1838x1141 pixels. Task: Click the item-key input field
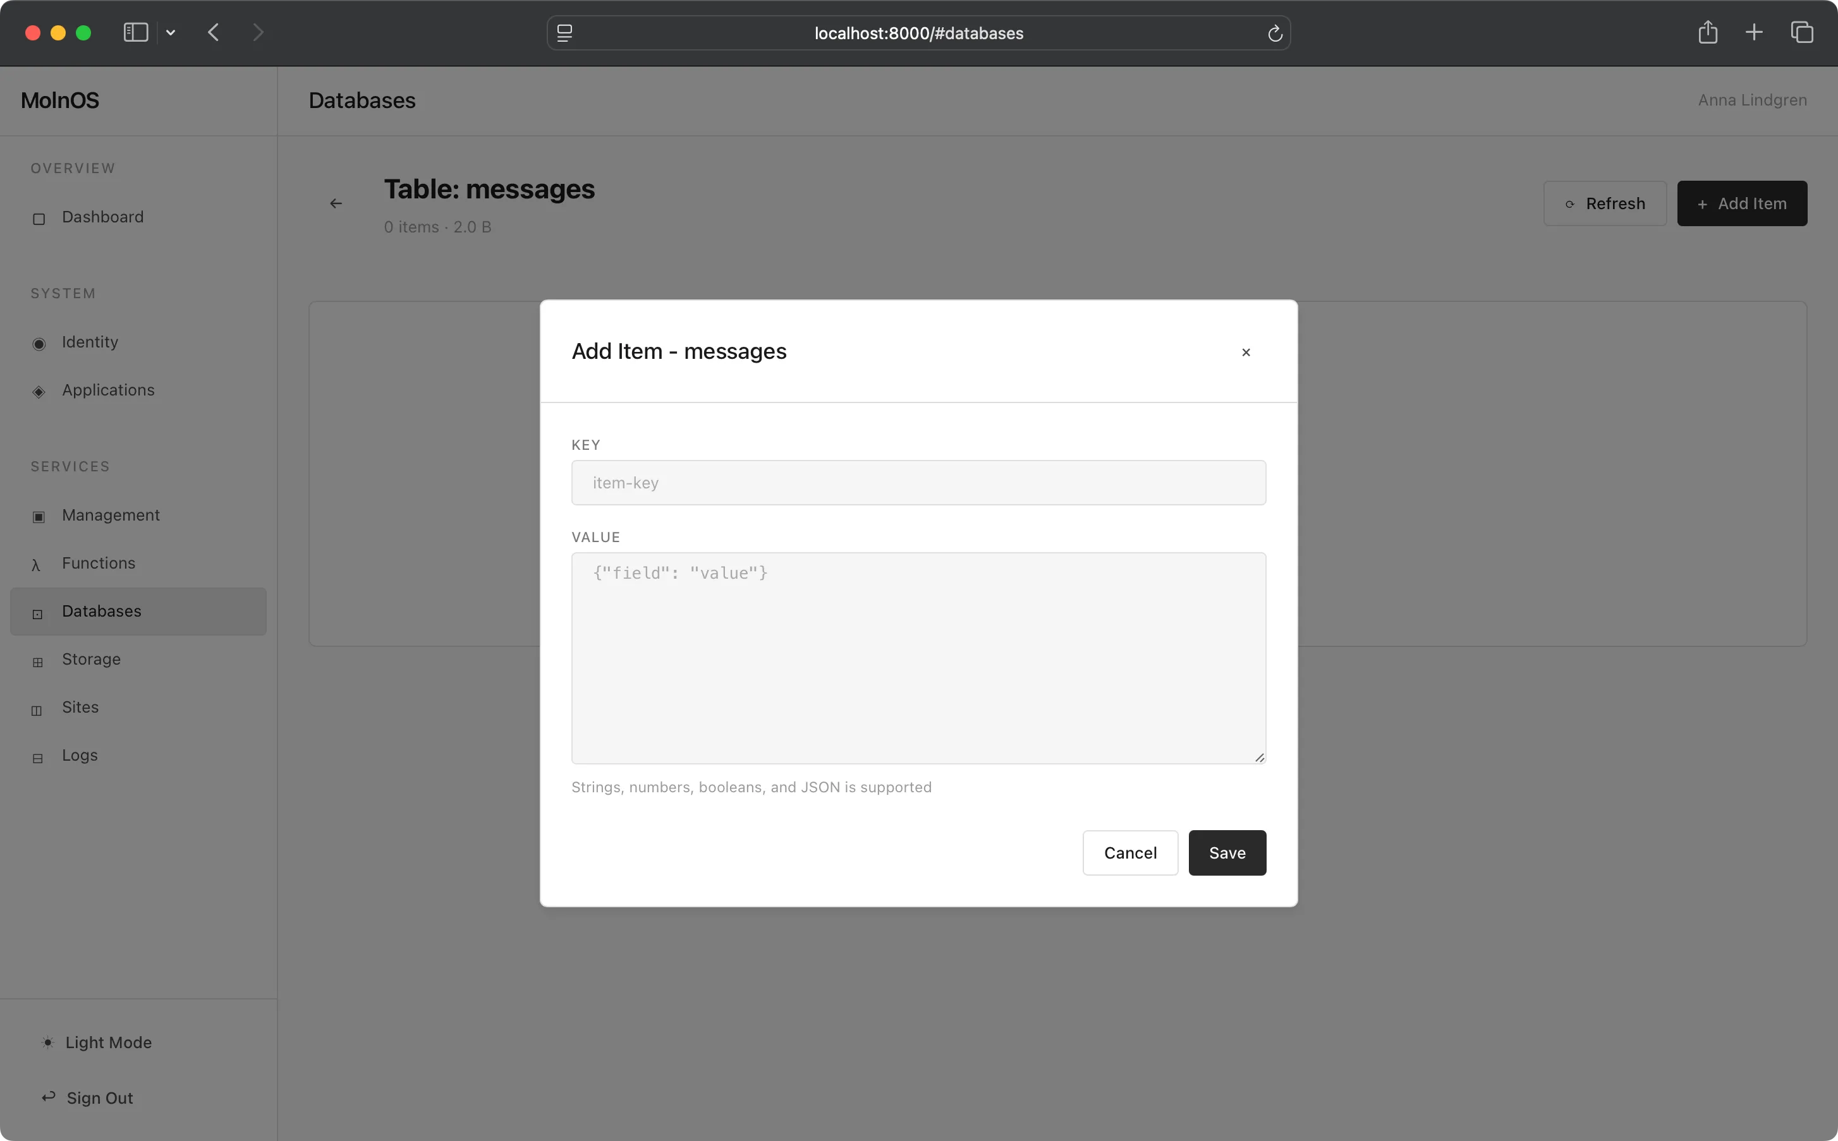918,482
